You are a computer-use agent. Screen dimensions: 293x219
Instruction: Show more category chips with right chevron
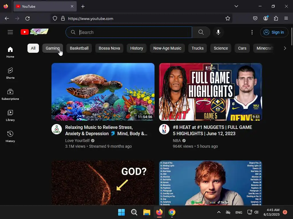click(285, 48)
